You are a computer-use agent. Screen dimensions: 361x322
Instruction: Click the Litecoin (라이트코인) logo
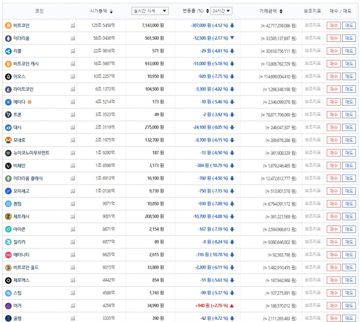pyautogui.click(x=8, y=89)
